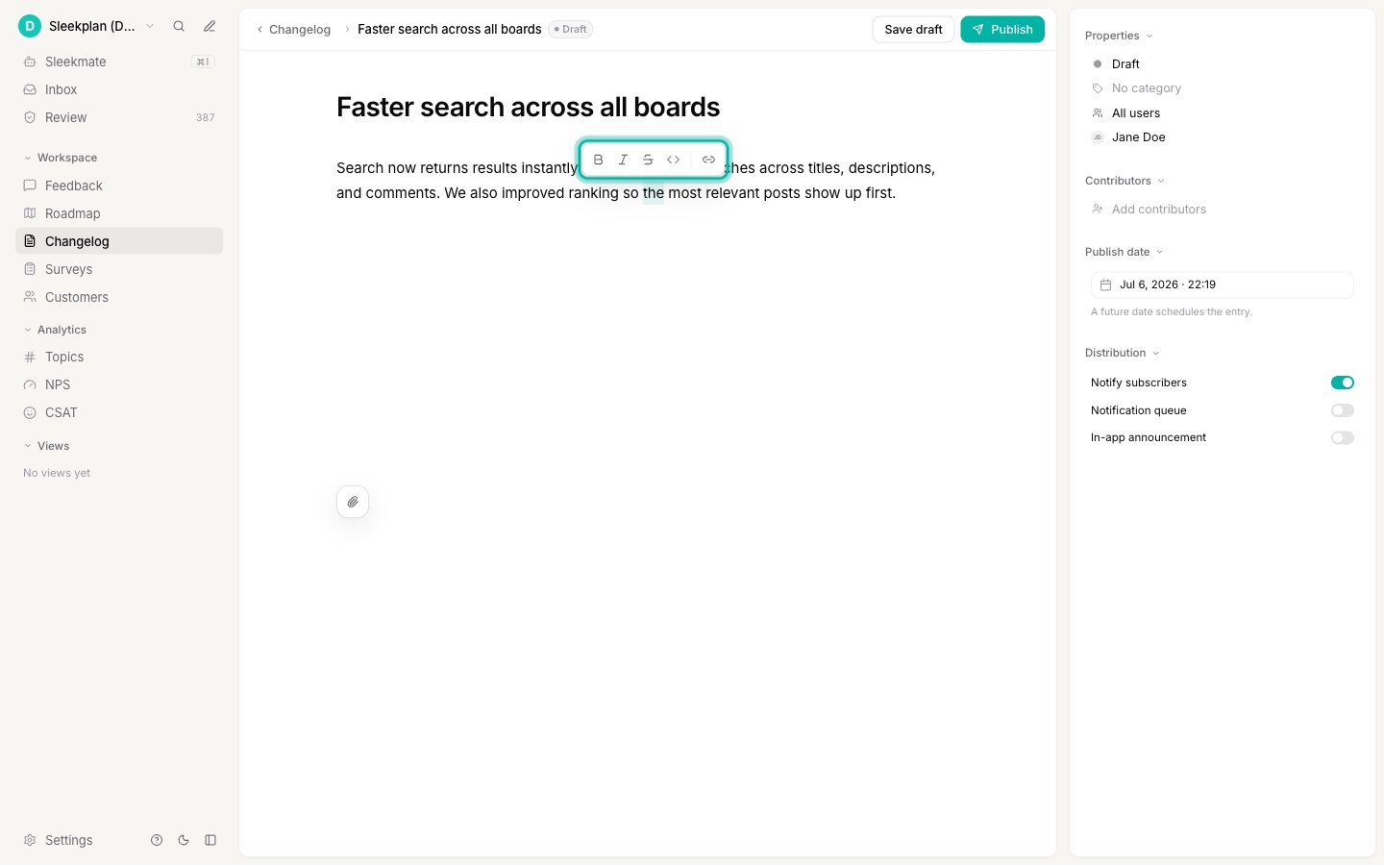The height and width of the screenshot is (865, 1384).
Task: Choose audience from All users property
Action: [x=1125, y=113]
